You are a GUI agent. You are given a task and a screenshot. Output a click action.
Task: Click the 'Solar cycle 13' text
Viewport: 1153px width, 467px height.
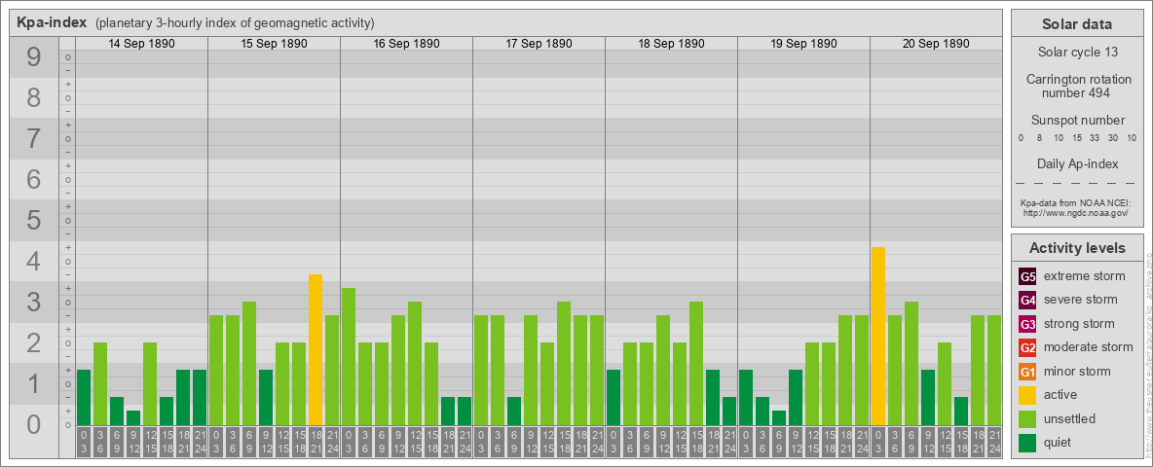(x=1077, y=53)
